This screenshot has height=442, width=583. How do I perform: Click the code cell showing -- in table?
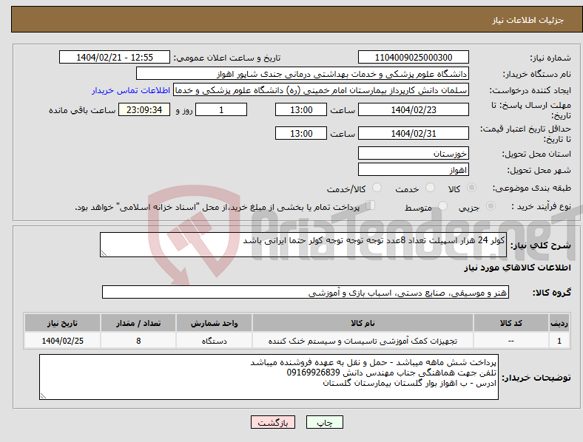[511, 341]
